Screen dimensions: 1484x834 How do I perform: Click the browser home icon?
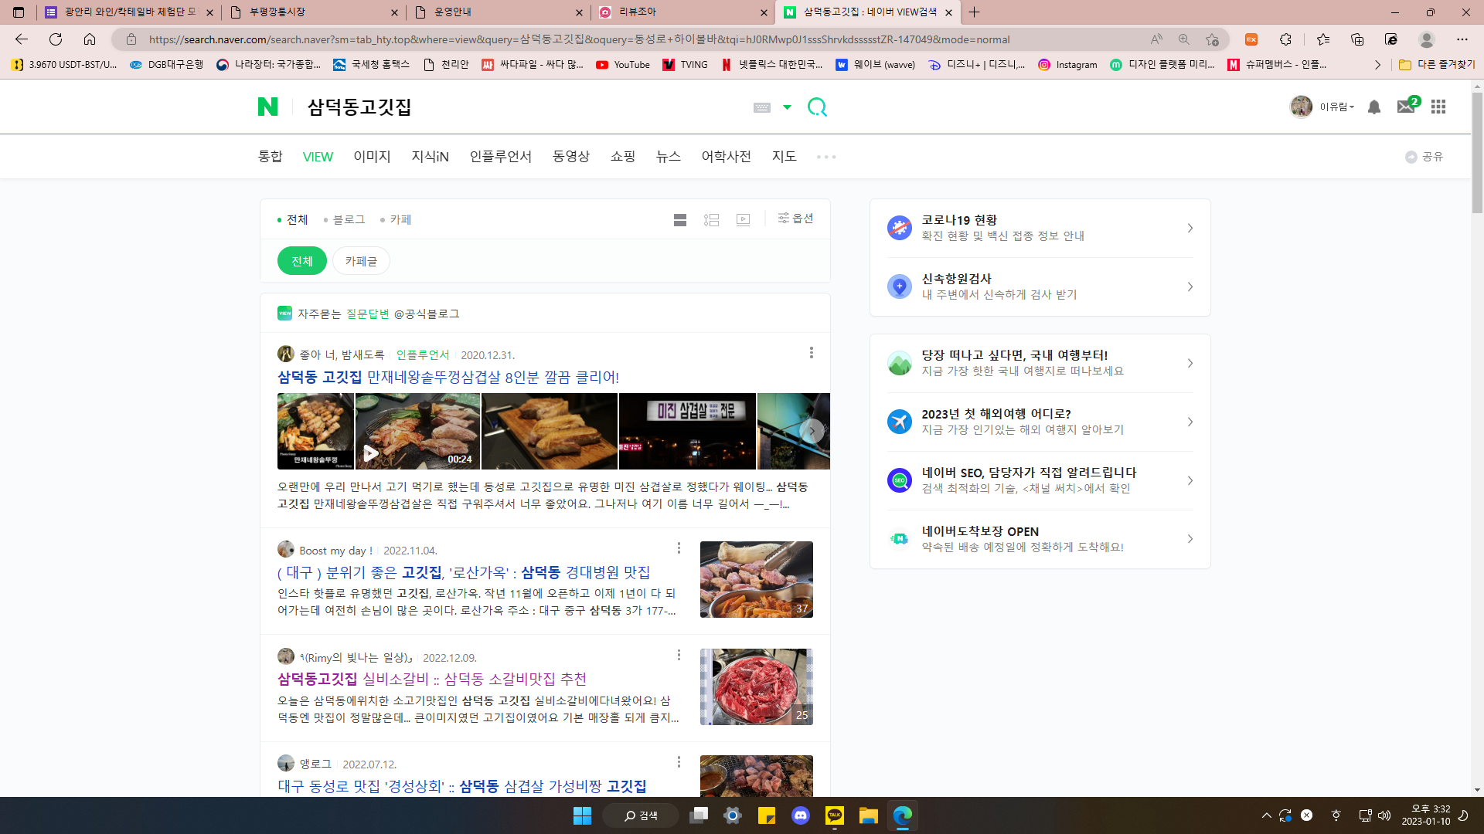90,39
